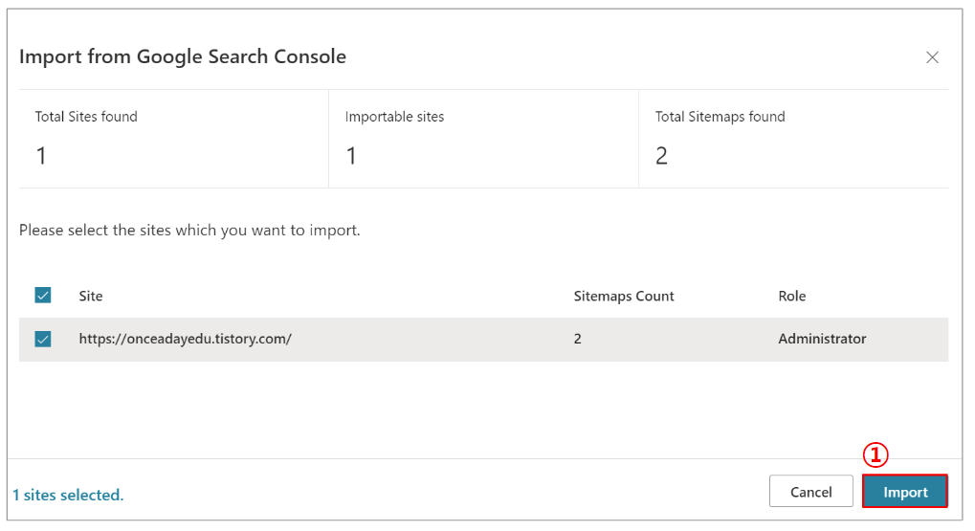Click the dialog title "Import from Google Search Console"

coord(183,56)
